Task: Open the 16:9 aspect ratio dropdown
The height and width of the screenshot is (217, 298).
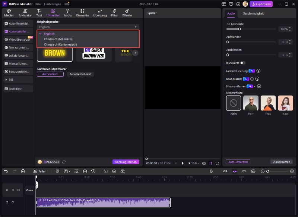Action: [194, 163]
